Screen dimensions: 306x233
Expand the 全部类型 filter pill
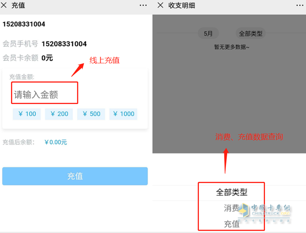(x=250, y=34)
